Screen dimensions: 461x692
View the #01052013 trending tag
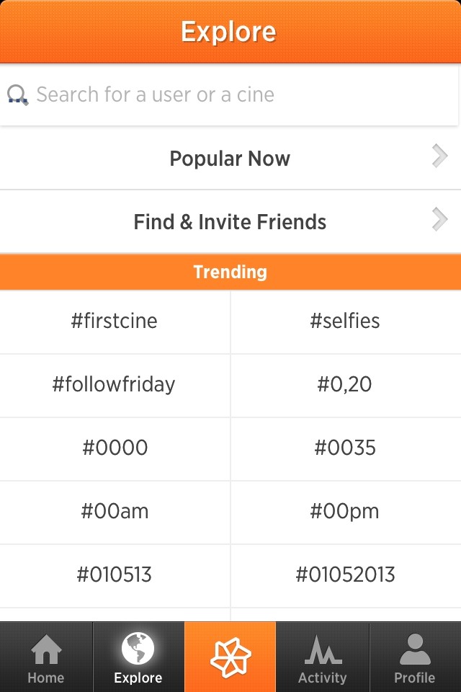[x=345, y=575]
